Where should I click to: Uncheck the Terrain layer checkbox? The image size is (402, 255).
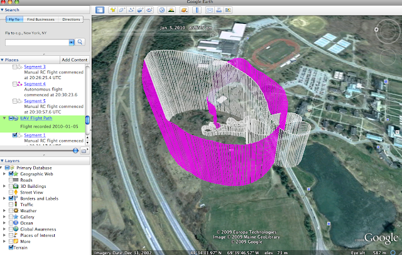pyautogui.click(x=11, y=247)
